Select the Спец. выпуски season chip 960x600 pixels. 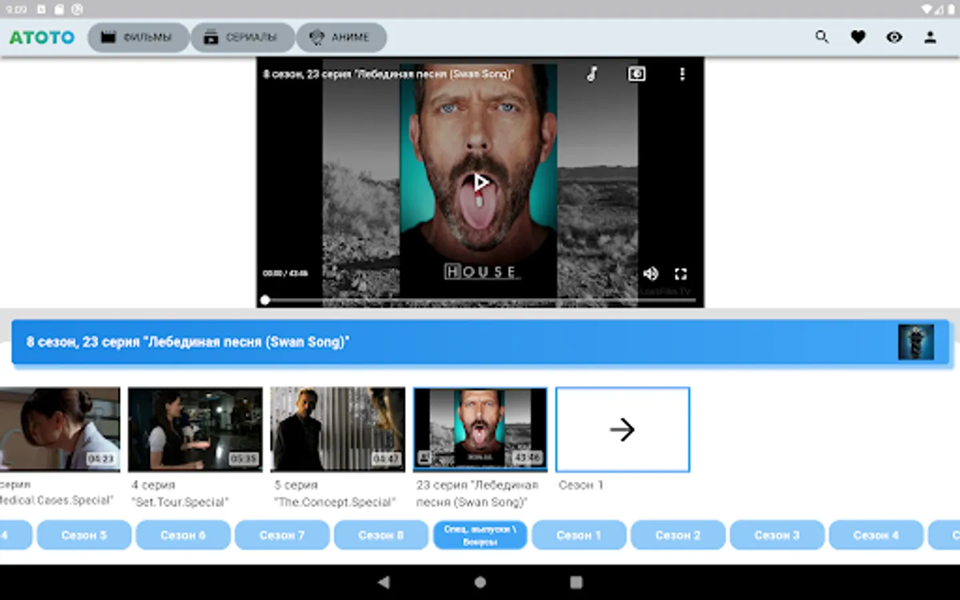pyautogui.click(x=480, y=535)
